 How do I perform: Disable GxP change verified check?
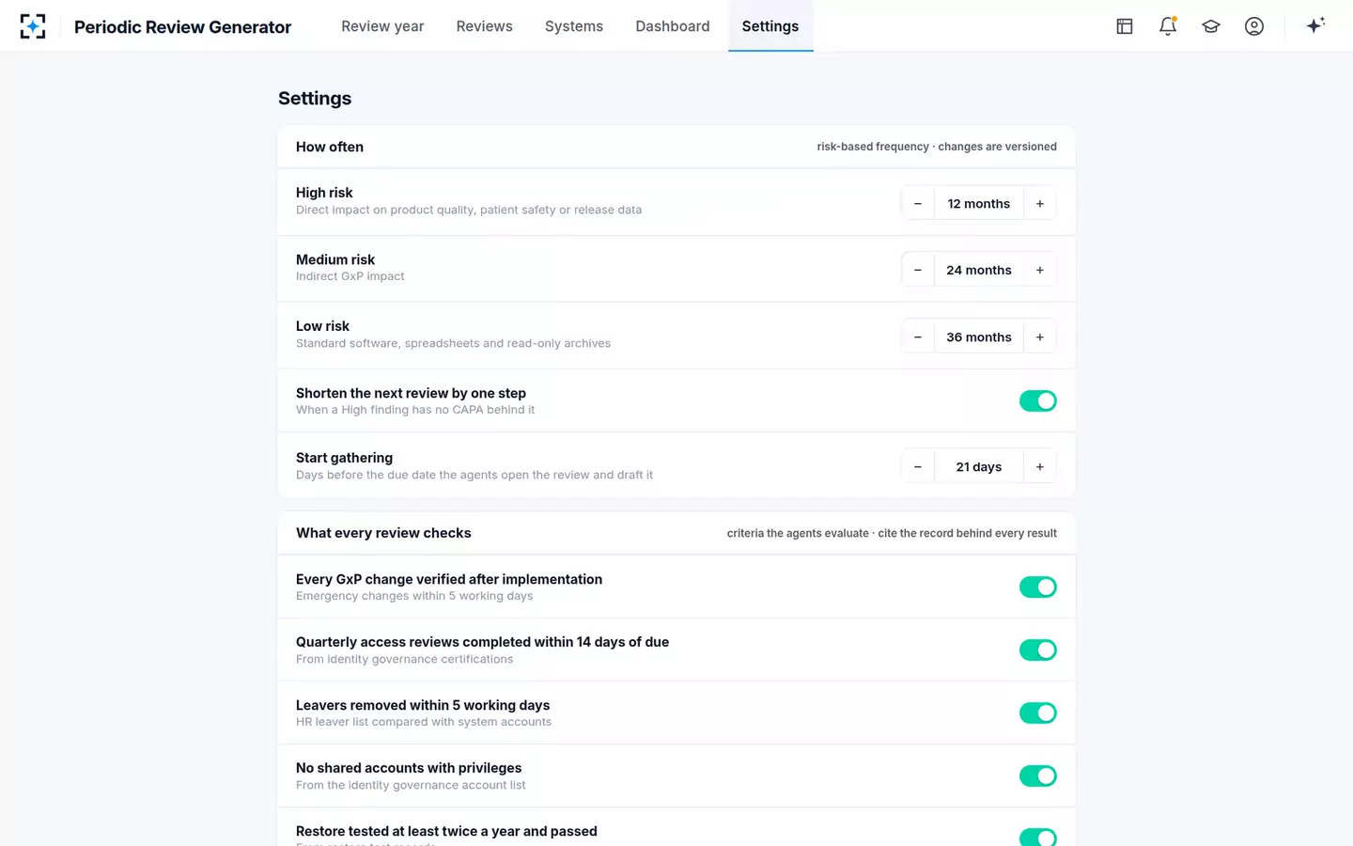click(x=1038, y=587)
